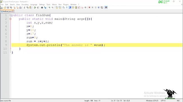Image resolution: width=183 pixels, height=102 pixels.
Task: Click Run a Macro Multiple Times icon
Action: point(99,8)
